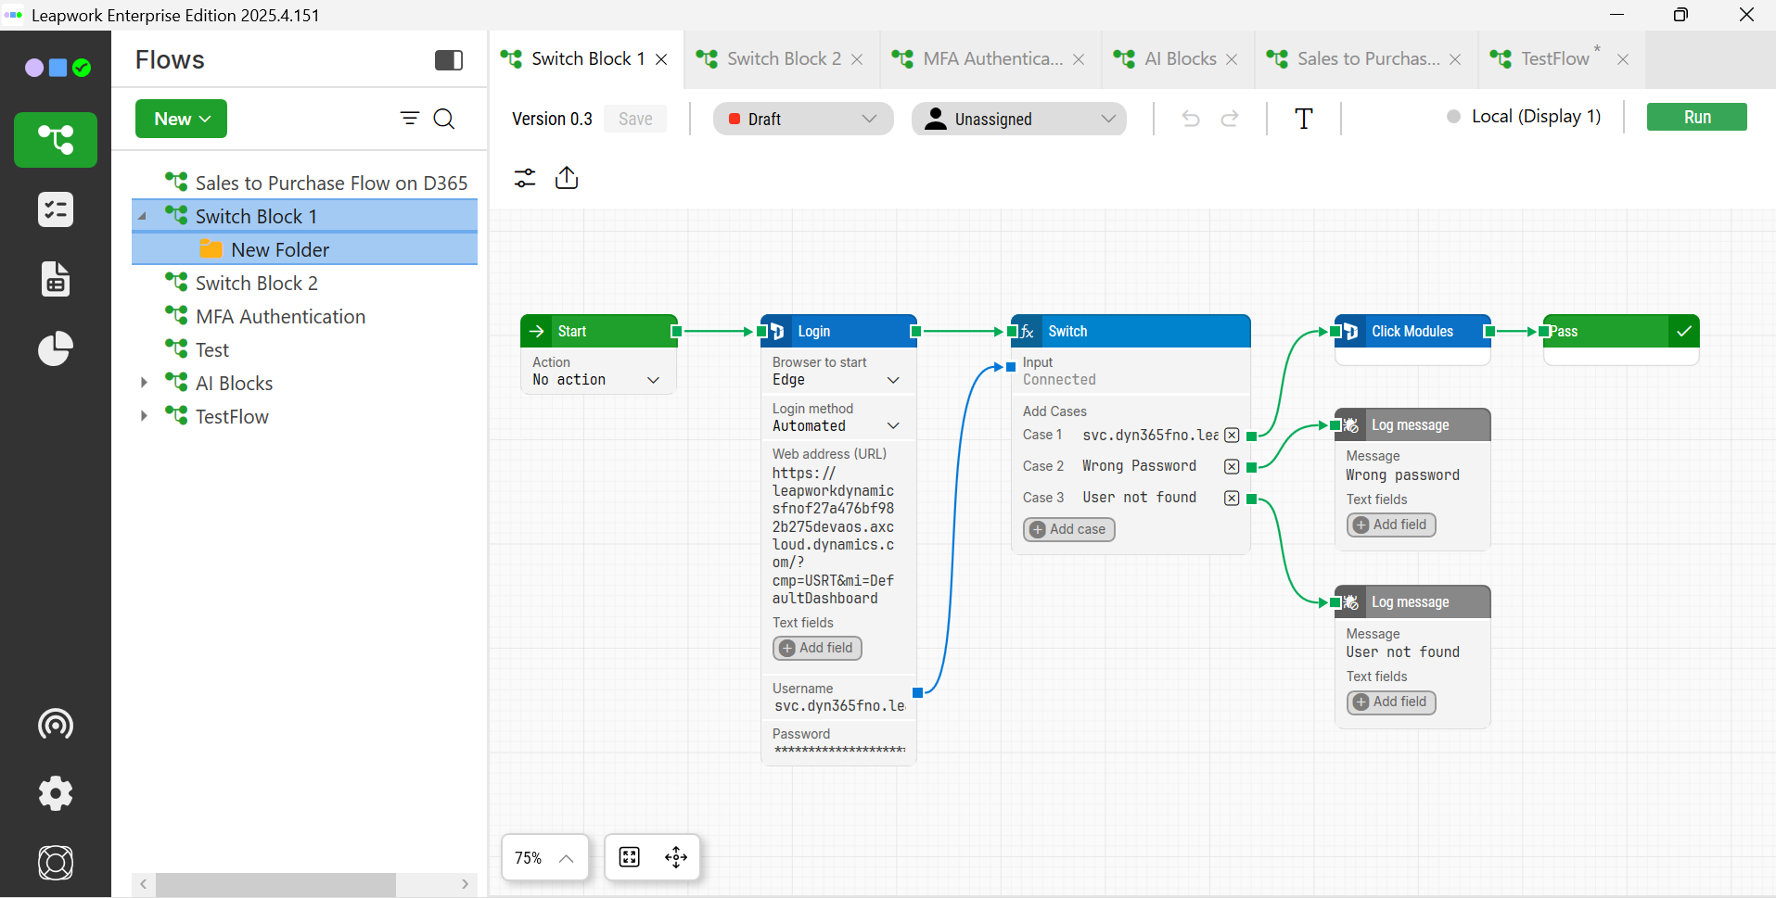Screen dimensions: 1776x898
Task: Open the flow settings sliders icon
Action: coord(525,178)
